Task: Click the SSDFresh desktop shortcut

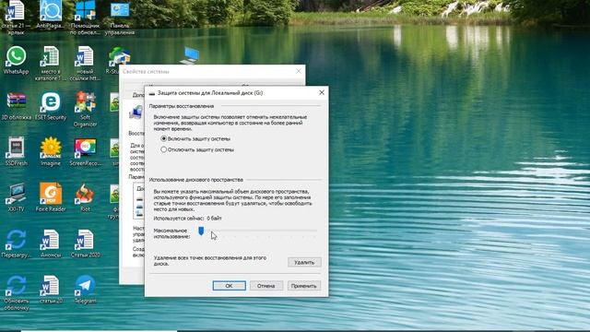Action: [x=16, y=151]
